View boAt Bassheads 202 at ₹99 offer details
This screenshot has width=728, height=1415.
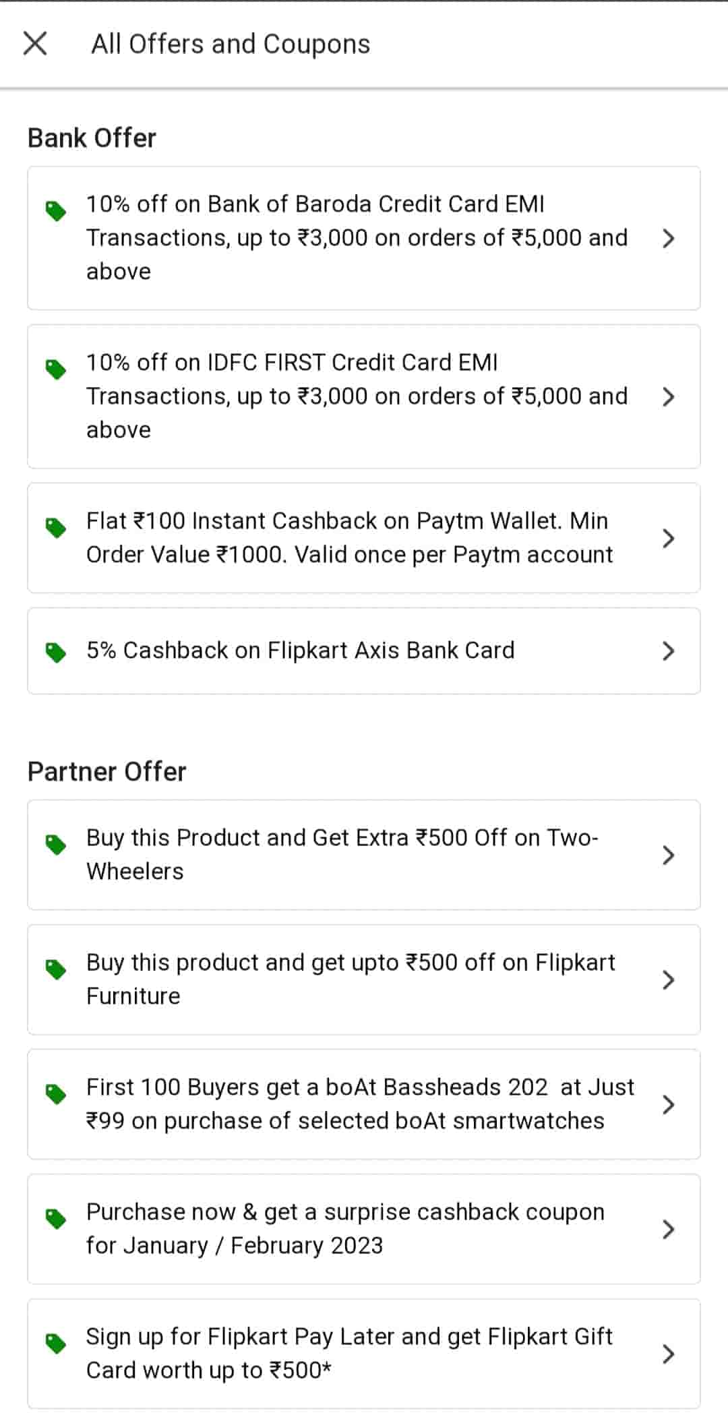click(x=360, y=1104)
